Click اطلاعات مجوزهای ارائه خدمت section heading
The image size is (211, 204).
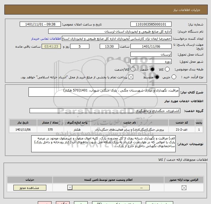[183, 160]
